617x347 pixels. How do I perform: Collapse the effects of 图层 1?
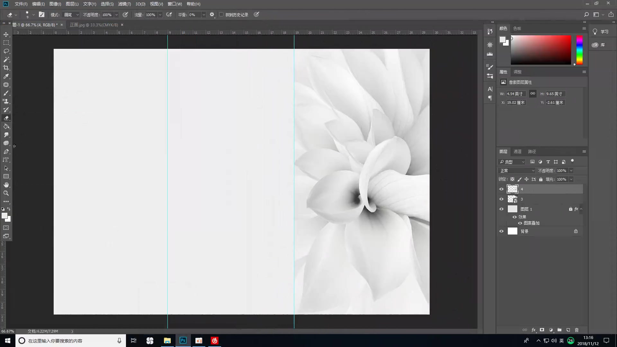tap(581, 209)
